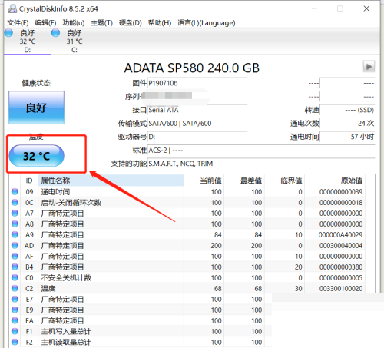Click raw value 000000000039

tap(341, 192)
